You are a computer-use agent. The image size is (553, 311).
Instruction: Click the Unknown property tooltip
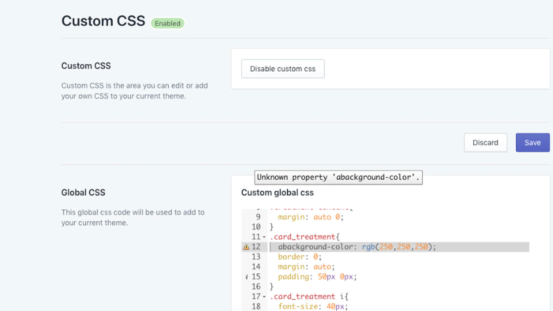pyautogui.click(x=338, y=177)
